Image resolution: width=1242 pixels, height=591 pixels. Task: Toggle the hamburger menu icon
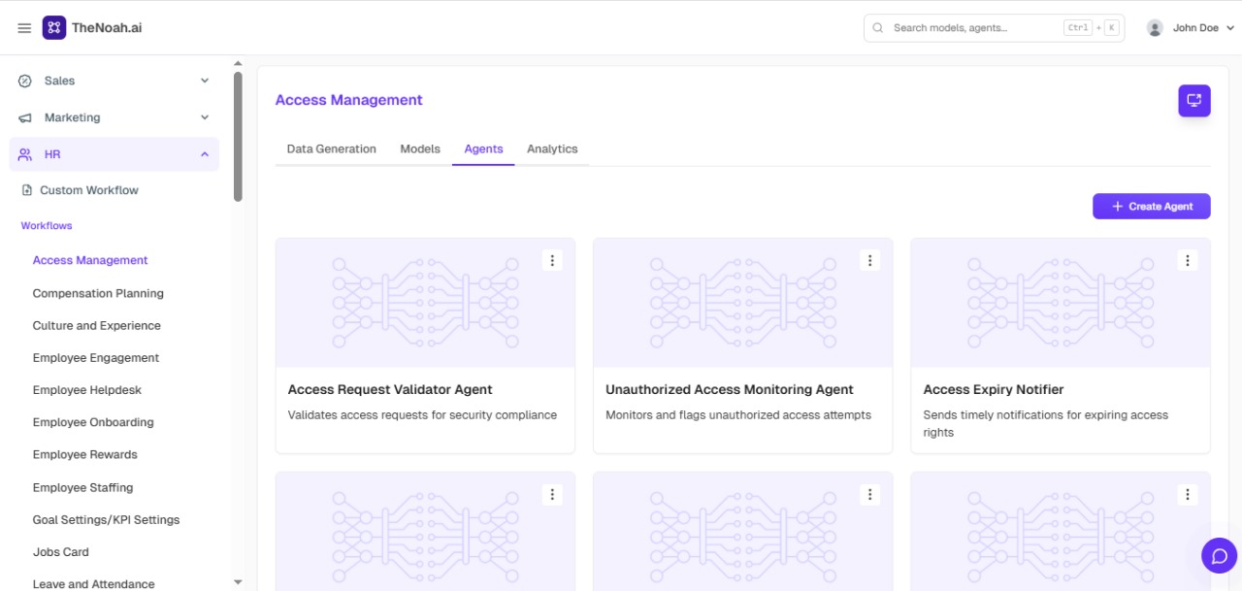pos(24,27)
